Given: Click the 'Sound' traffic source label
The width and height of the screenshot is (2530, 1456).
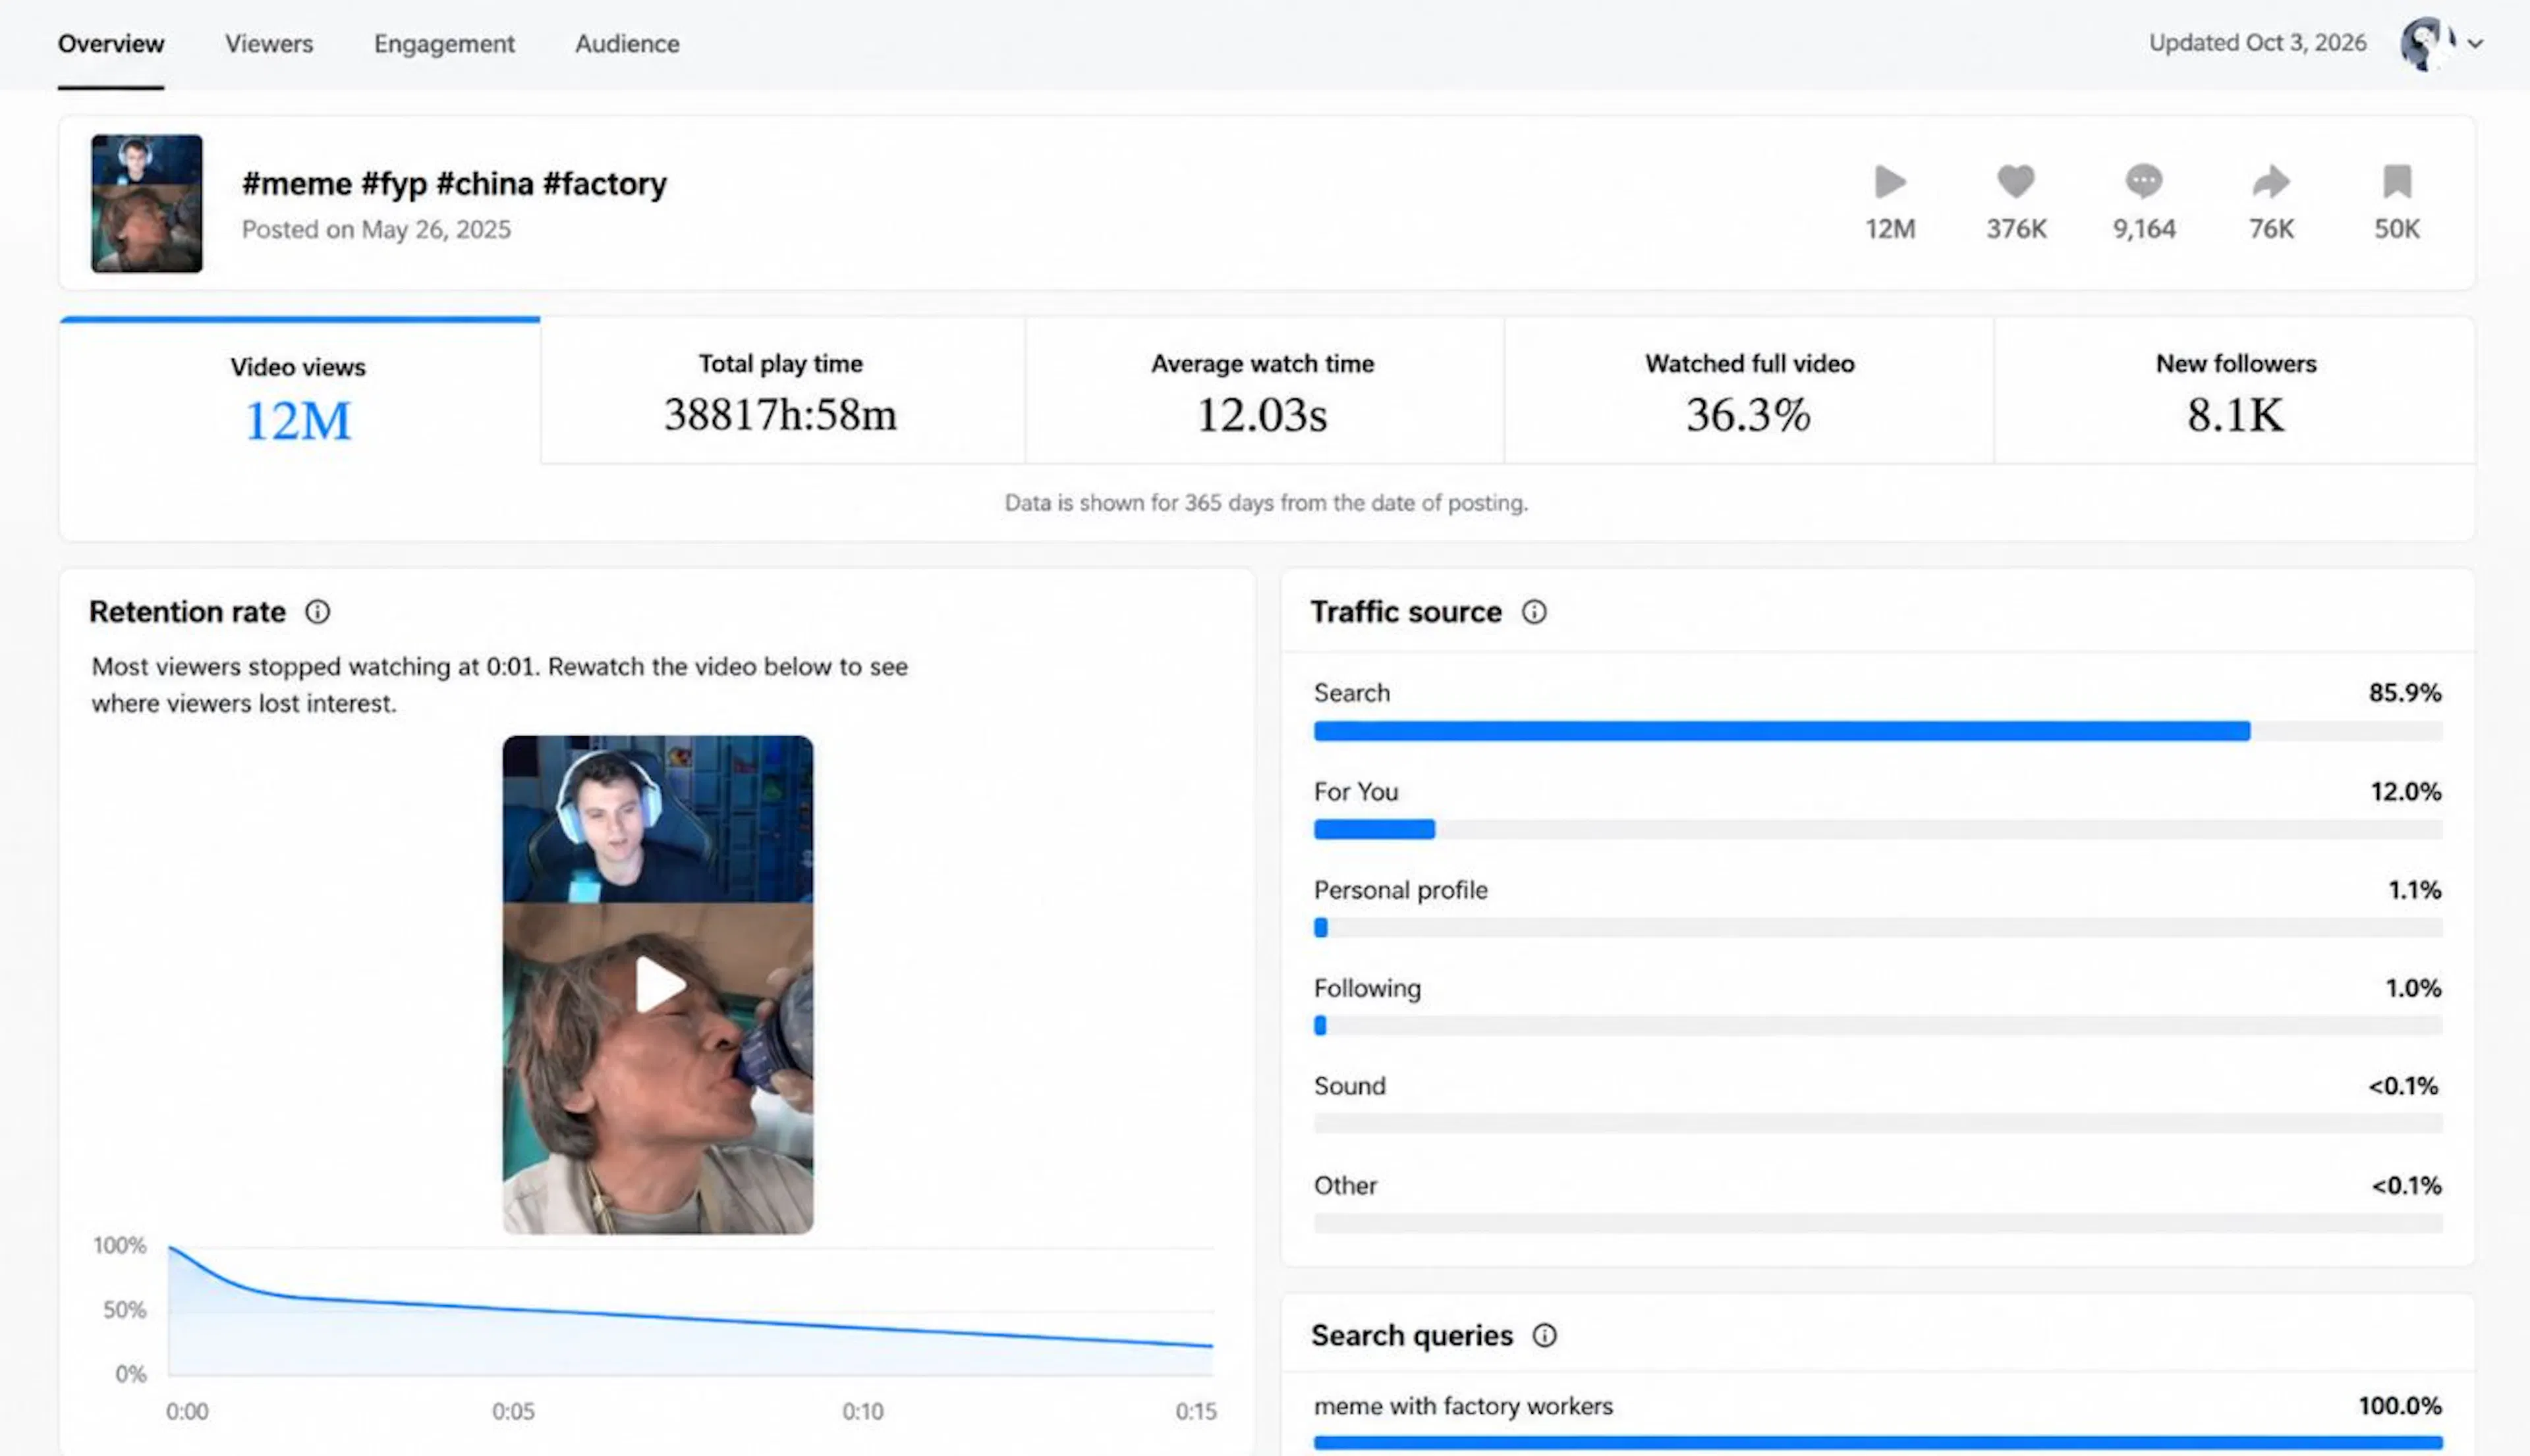Looking at the screenshot, I should click(x=1349, y=1086).
